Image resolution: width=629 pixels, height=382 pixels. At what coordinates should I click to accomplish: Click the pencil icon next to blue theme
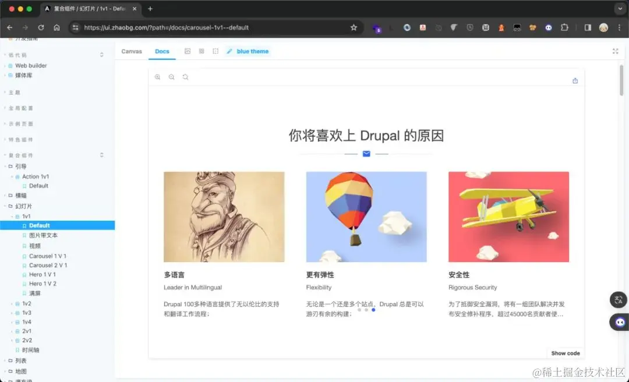click(x=229, y=51)
